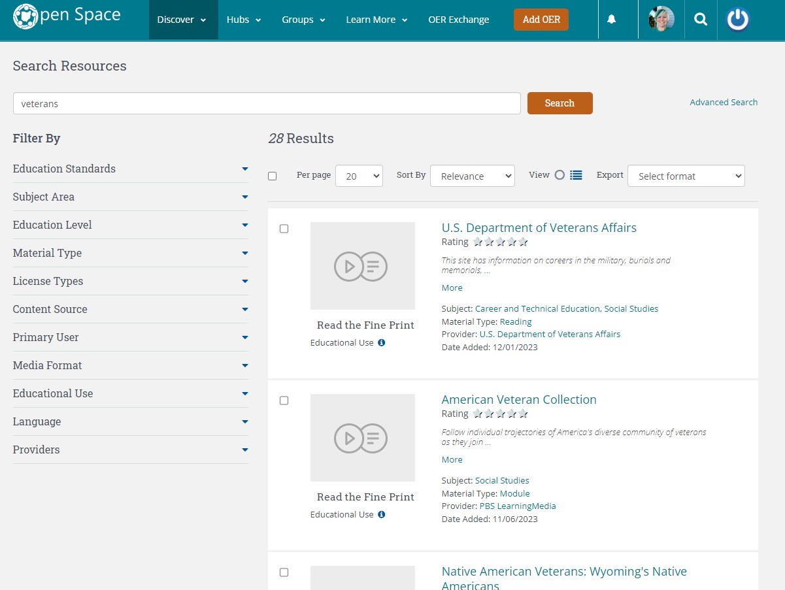This screenshot has width=785, height=590.
Task: Click the power logout icon
Action: coord(738,20)
